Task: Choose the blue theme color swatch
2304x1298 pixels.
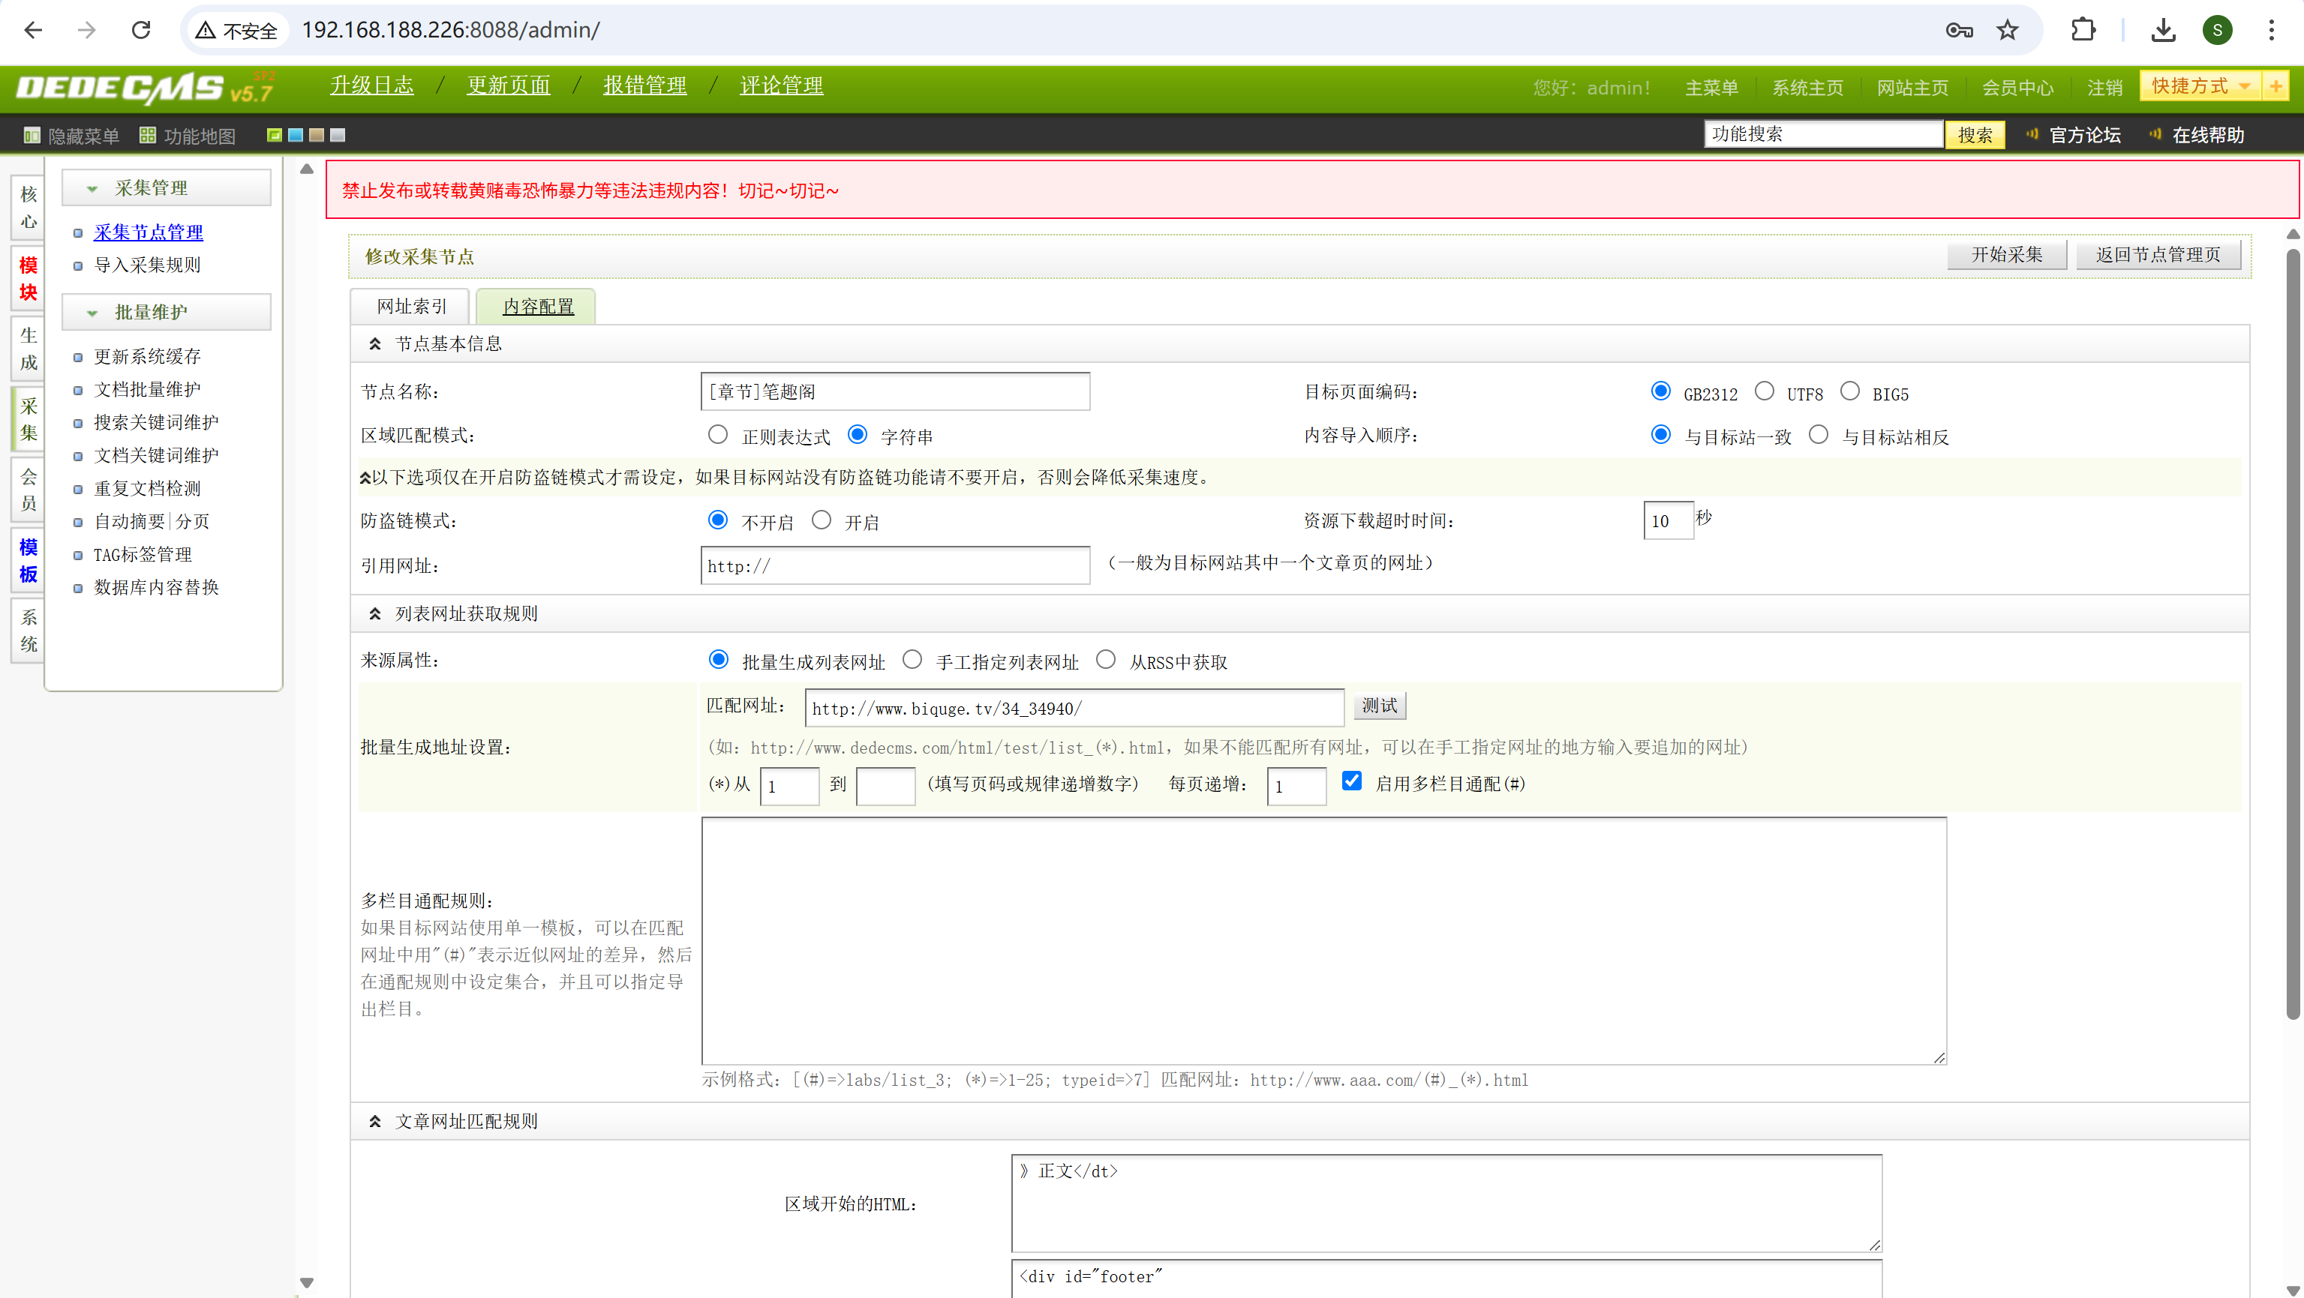Action: pyautogui.click(x=295, y=136)
